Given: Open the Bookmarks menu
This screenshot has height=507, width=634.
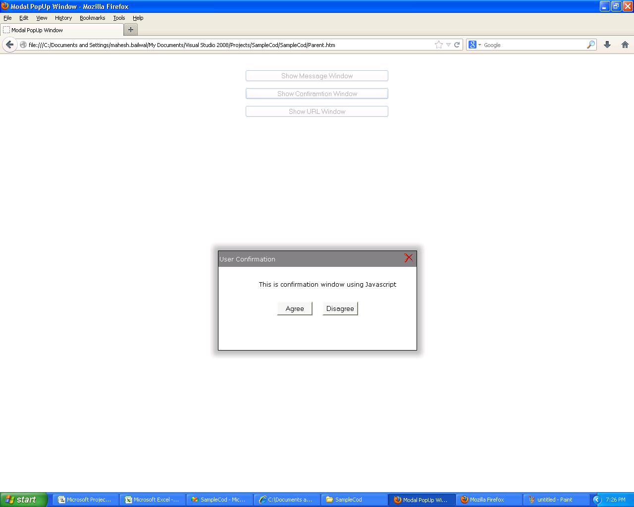Looking at the screenshot, I should pos(92,18).
